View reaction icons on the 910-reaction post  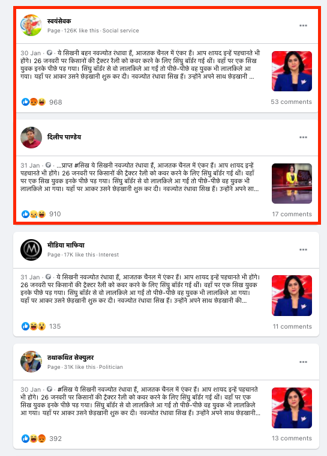coord(34,214)
